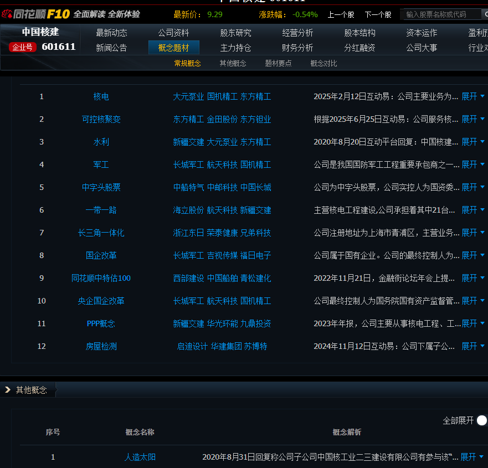Click the stock name or code search field
The height and width of the screenshot is (468, 488).
[x=442, y=14]
